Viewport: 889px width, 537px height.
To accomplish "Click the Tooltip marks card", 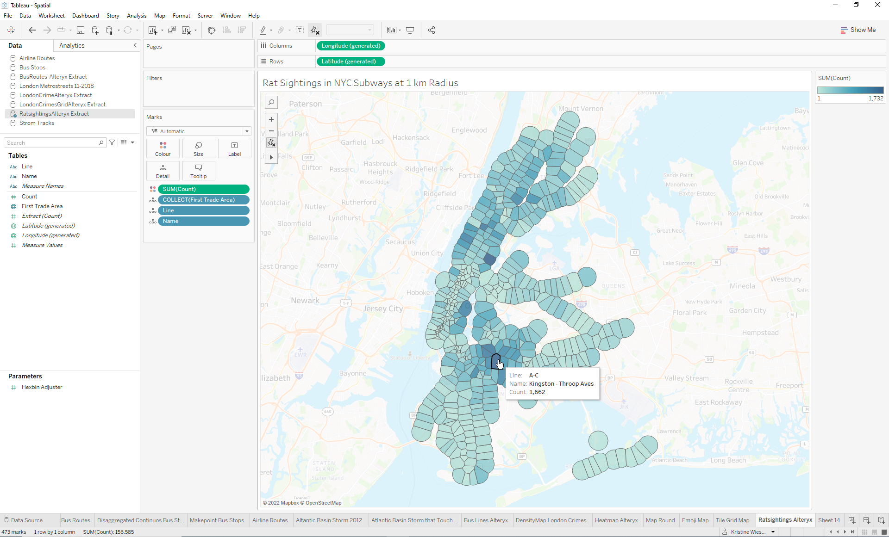I will coord(198,171).
